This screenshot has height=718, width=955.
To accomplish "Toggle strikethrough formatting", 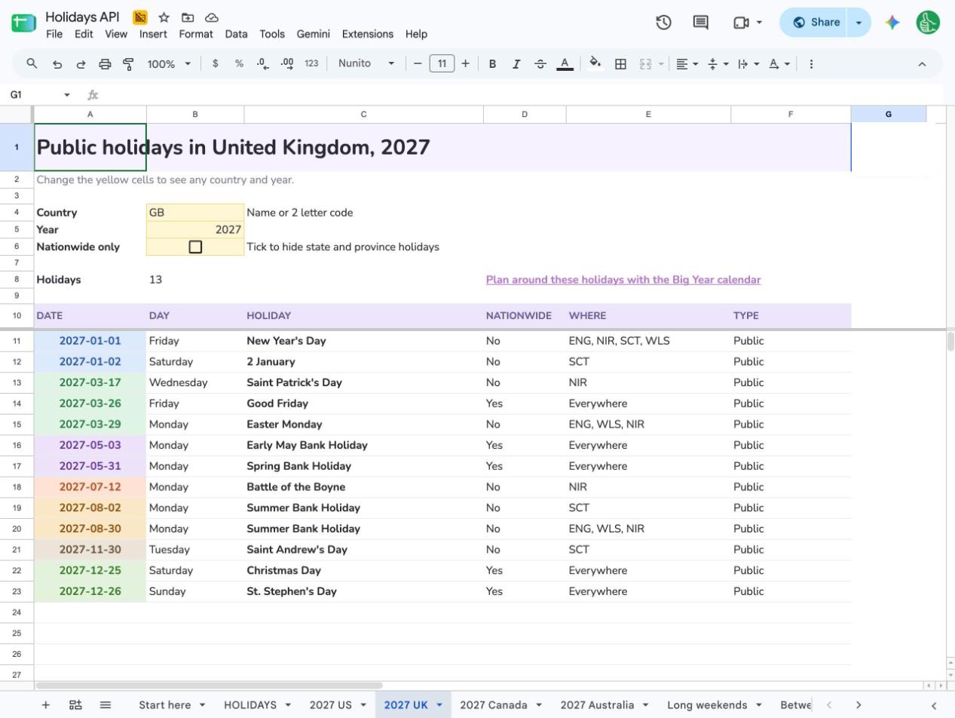I will click(x=540, y=64).
